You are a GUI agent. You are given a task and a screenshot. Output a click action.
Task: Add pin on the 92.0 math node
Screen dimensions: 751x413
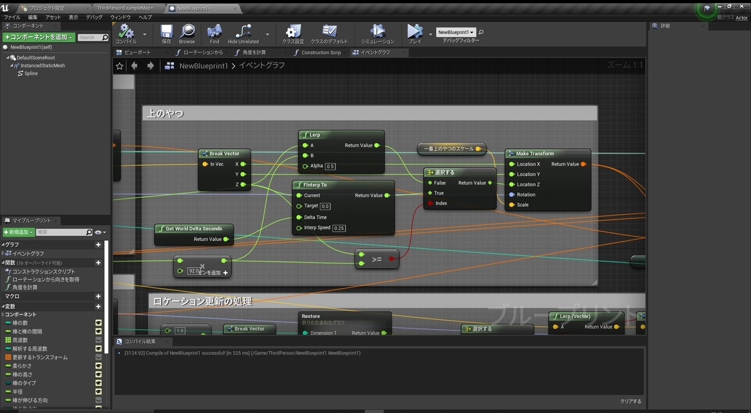tap(225, 273)
